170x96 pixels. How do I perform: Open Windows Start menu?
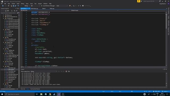tap(2, 94)
